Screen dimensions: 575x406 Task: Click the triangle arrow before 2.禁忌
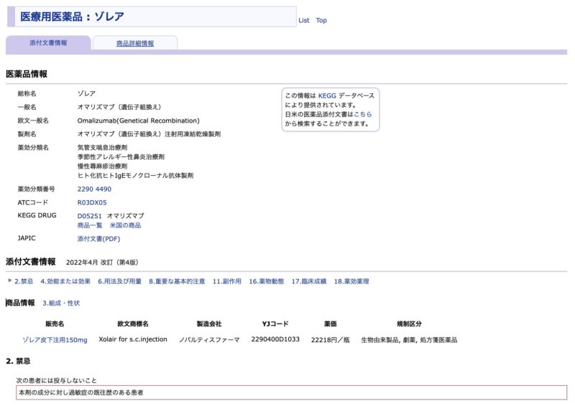coord(10,280)
